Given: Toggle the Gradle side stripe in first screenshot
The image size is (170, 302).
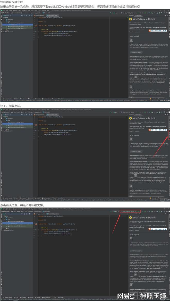Looking at the screenshot, I should (x=169, y=18).
